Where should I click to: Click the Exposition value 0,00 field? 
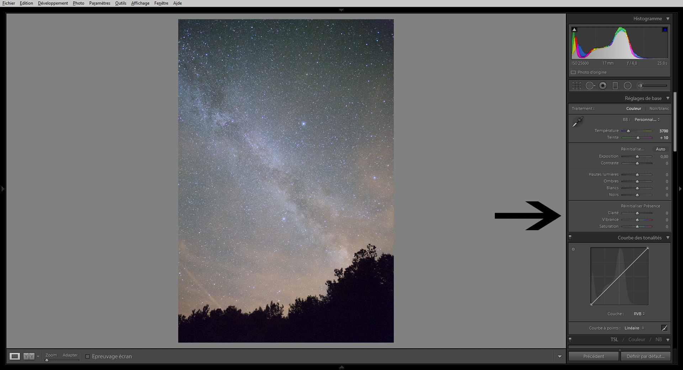664,157
